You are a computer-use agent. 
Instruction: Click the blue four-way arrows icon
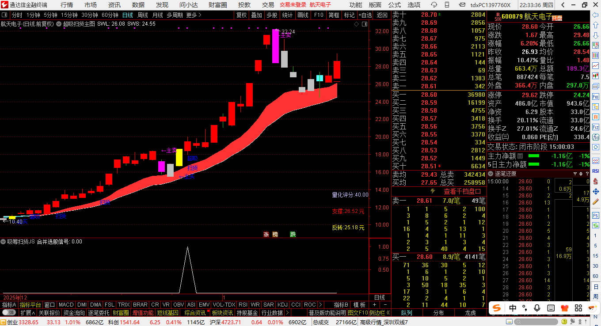point(595,191)
